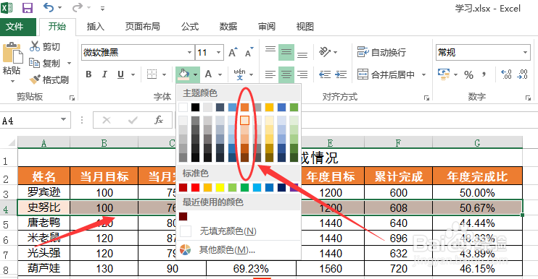Viewport: 538px width, 279px height.
Task: Decrease font size with small A
Action: point(249,52)
